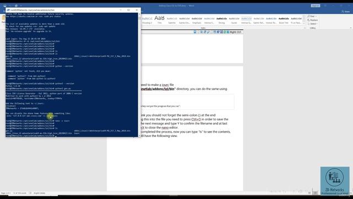Apply the Book Title style

[284, 20]
